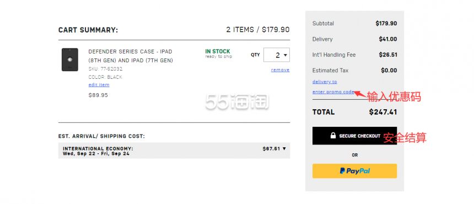
Task: Click the arrow beside quantity 2
Action: pos(286,55)
